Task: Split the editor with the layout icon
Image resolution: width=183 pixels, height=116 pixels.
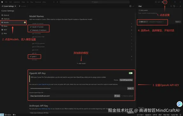Action: (x=130, y=6)
